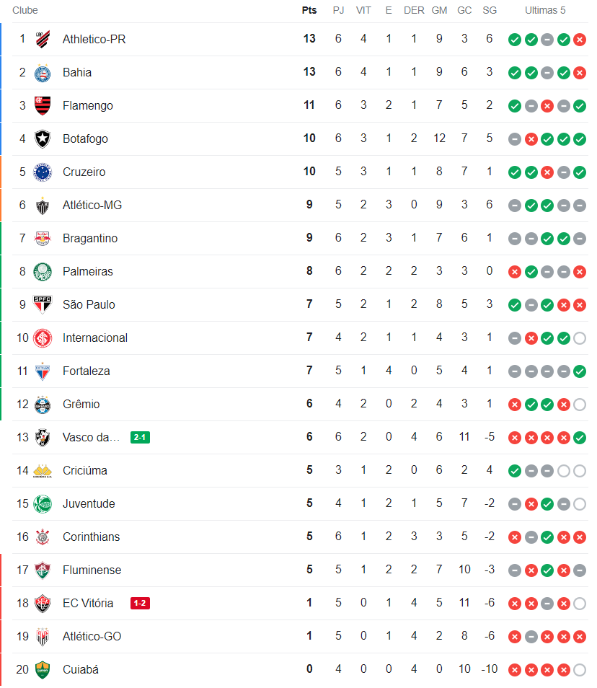
Task: Click the Athletico-PR club crest
Action: point(43,39)
